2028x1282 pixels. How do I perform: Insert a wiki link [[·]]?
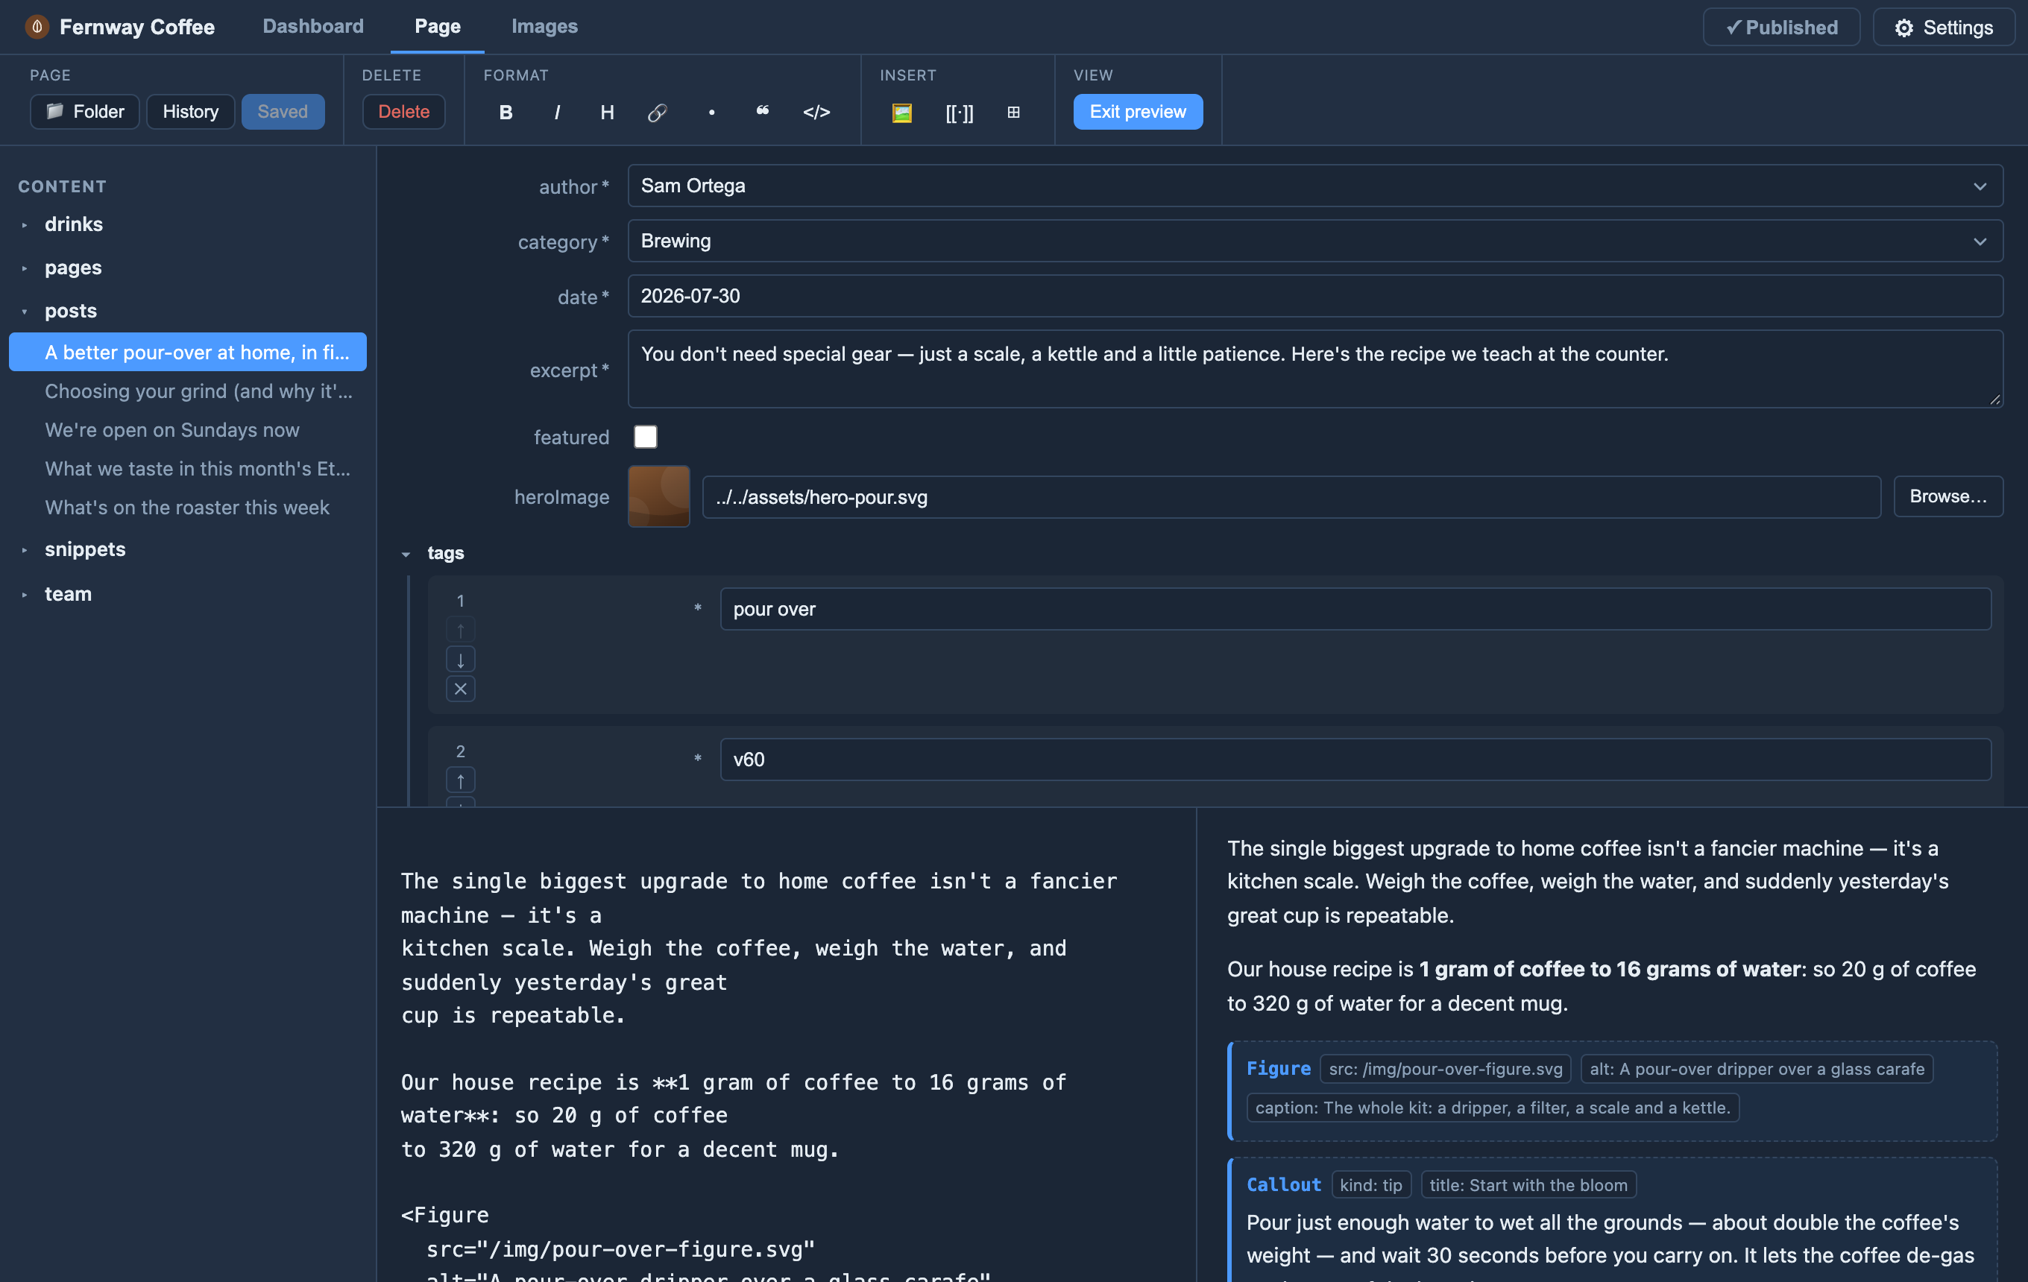tap(960, 112)
